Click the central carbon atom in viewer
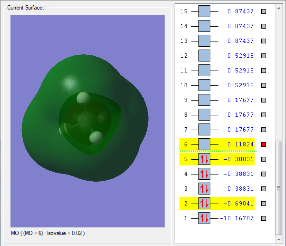Viewport: 286px width, 246px height. click(86, 121)
